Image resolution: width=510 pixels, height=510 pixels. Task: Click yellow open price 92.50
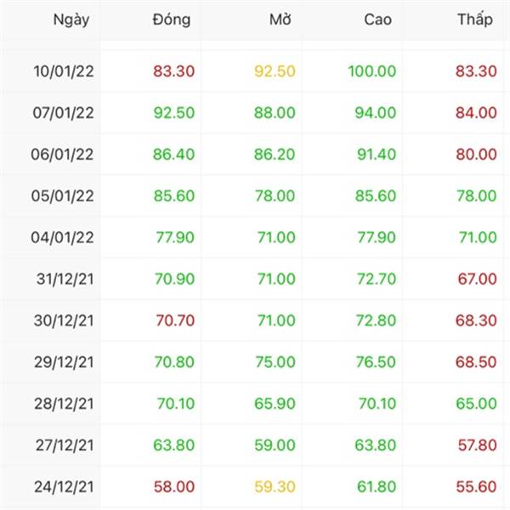click(275, 71)
